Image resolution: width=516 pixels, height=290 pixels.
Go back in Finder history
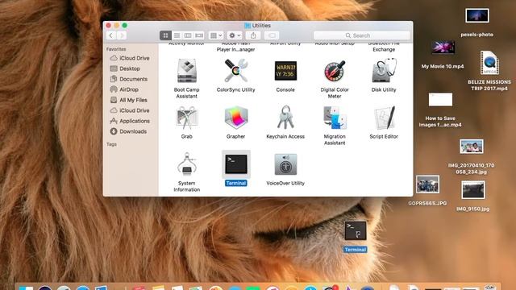pyautogui.click(x=111, y=35)
